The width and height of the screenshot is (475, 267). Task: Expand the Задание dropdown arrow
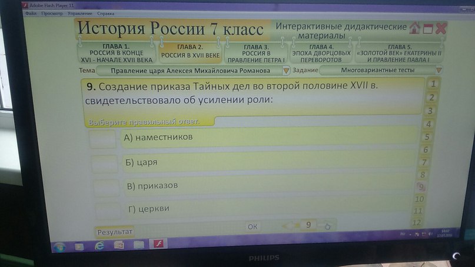coord(439,70)
